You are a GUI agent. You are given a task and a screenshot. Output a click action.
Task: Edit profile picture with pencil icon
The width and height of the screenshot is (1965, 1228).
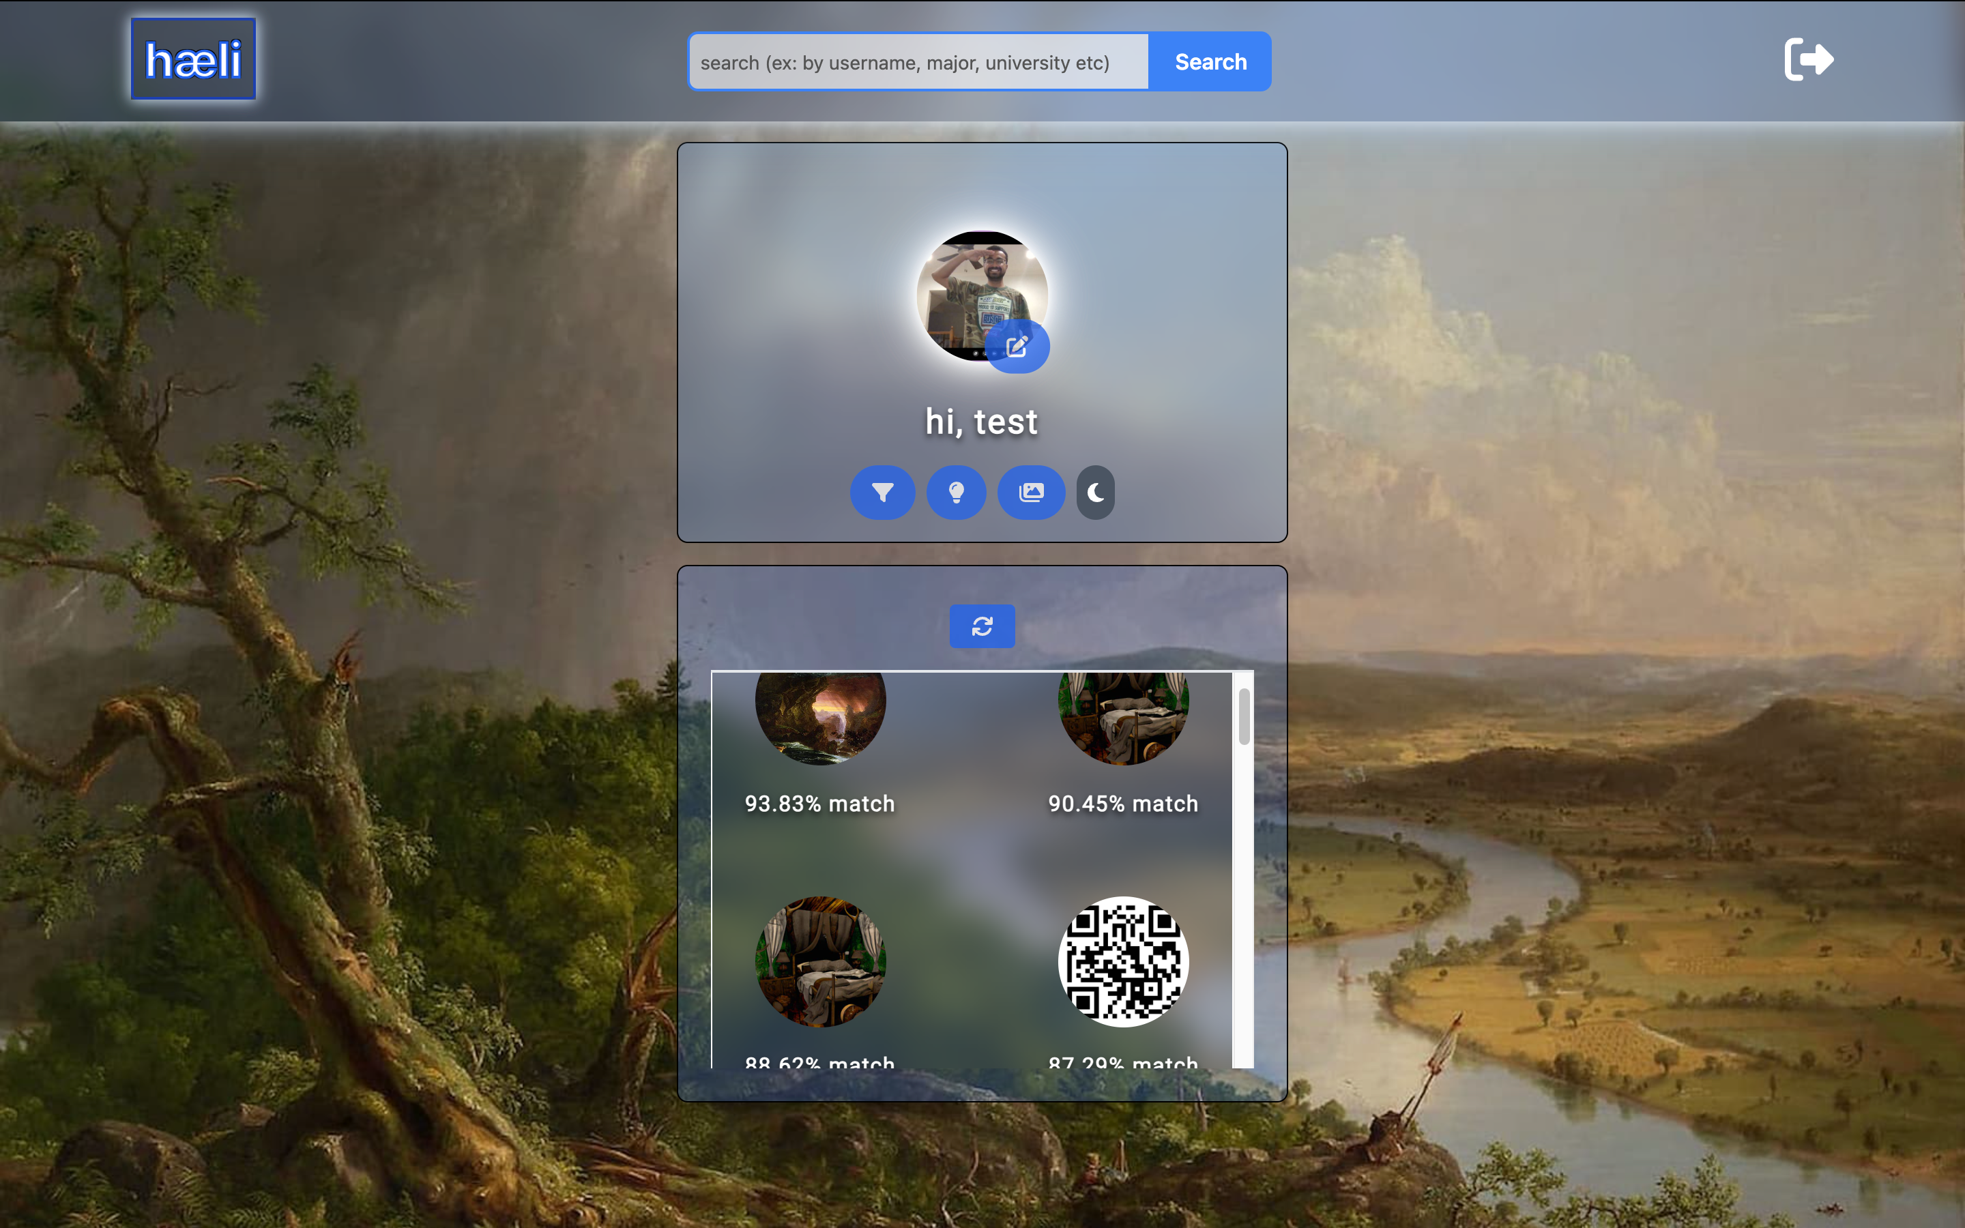point(1017,347)
